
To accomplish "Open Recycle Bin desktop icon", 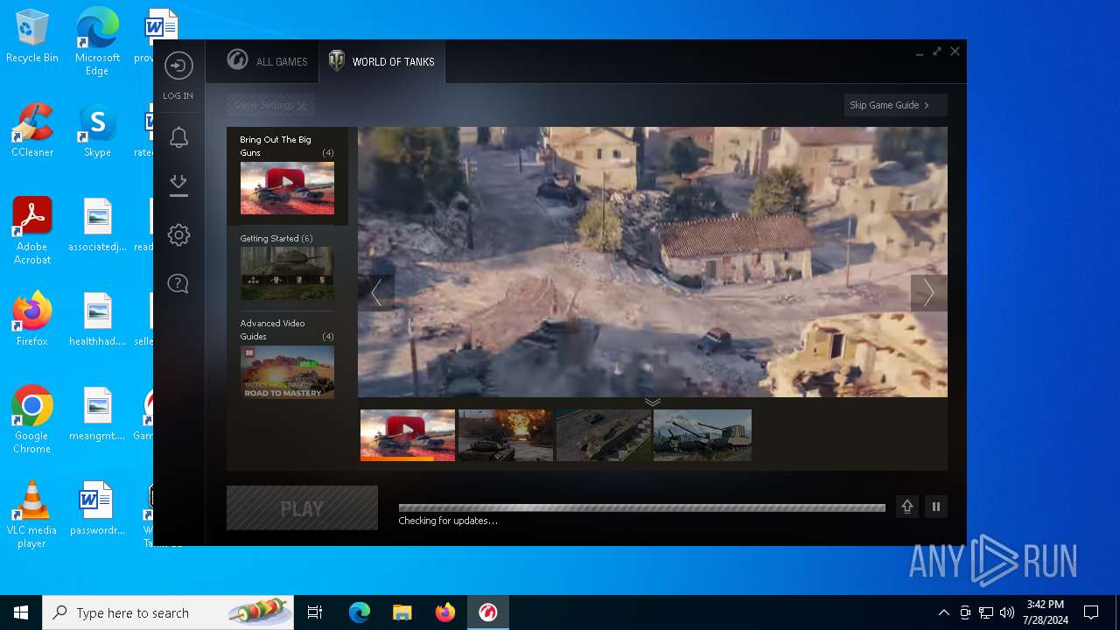I will (x=32, y=37).
